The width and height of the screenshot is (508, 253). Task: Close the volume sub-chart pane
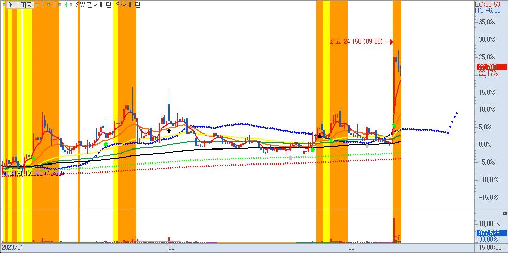point(504,213)
